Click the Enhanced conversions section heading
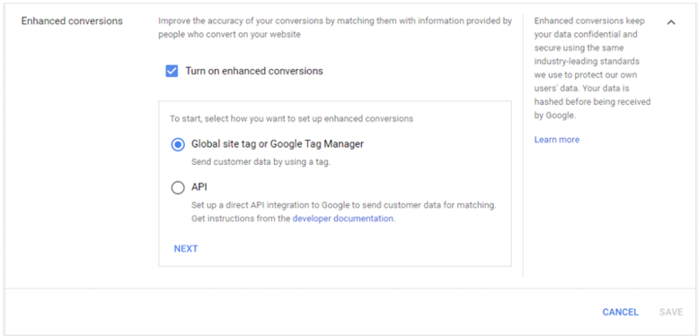Image resolution: width=698 pixels, height=336 pixels. tap(72, 21)
